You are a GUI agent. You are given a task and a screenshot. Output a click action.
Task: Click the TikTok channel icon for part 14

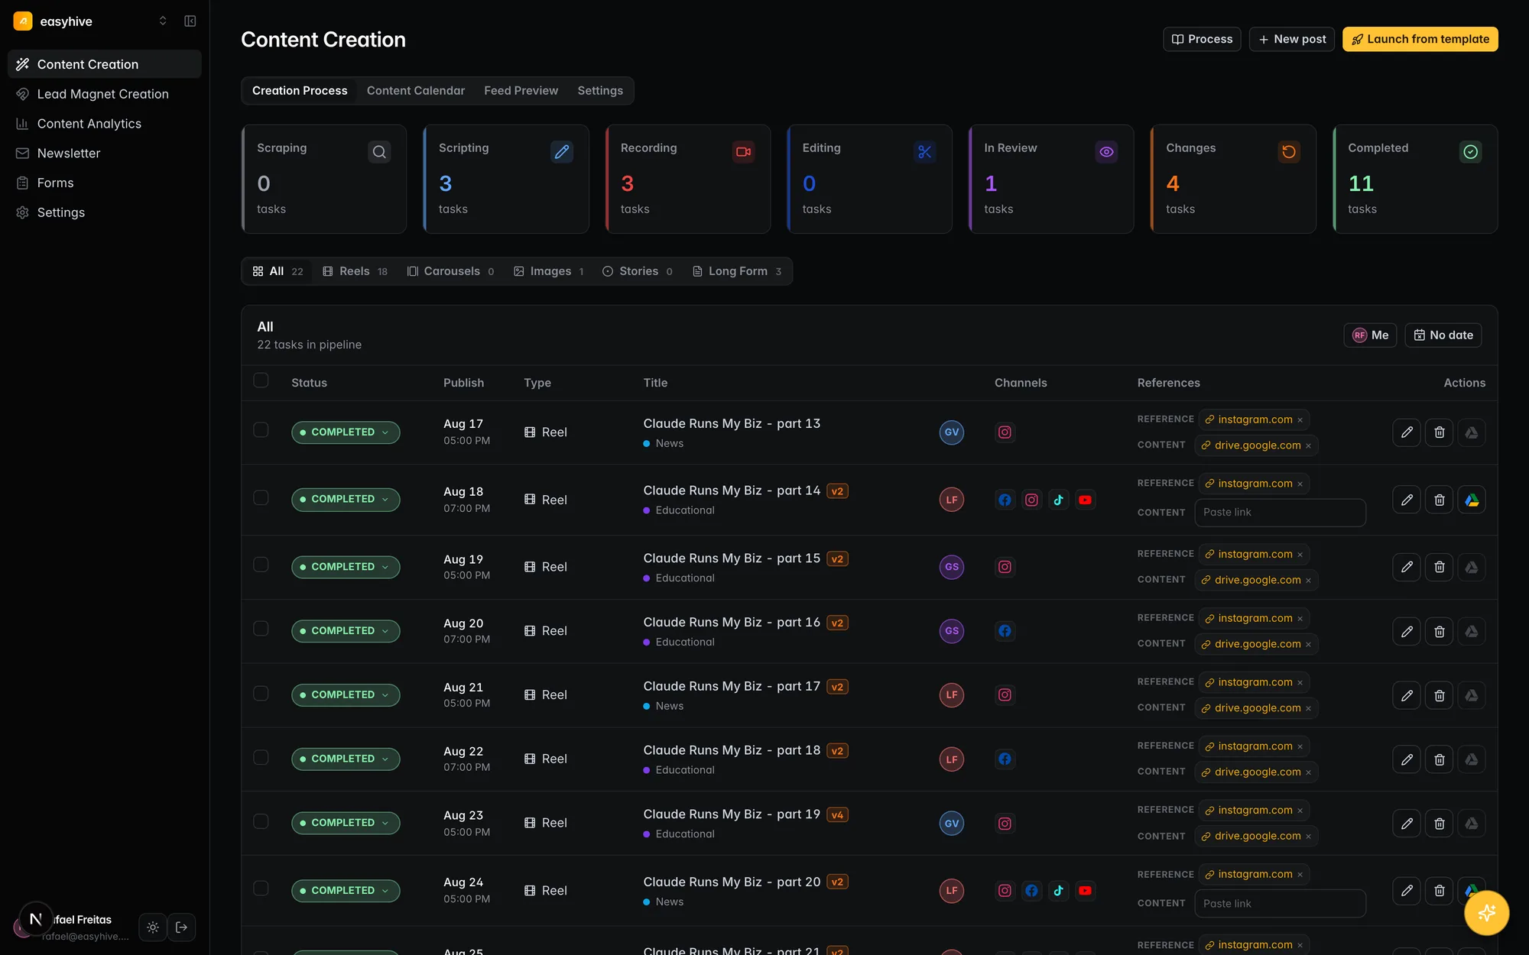tap(1059, 500)
